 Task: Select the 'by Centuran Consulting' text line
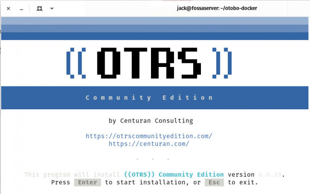[151, 121]
